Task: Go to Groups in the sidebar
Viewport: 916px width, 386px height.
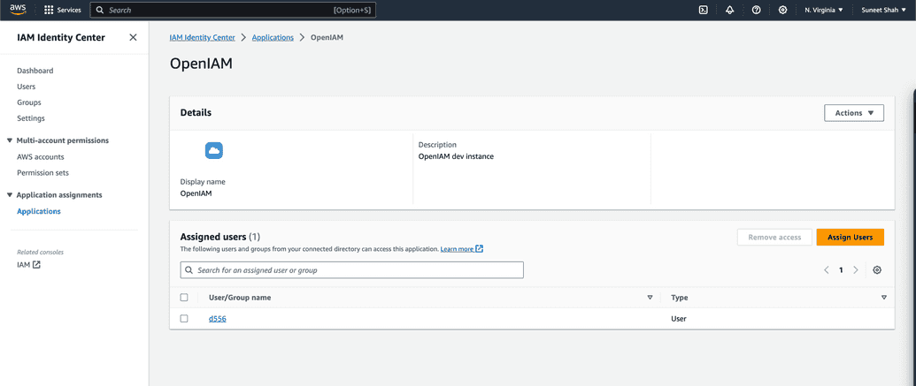Action: (x=29, y=102)
